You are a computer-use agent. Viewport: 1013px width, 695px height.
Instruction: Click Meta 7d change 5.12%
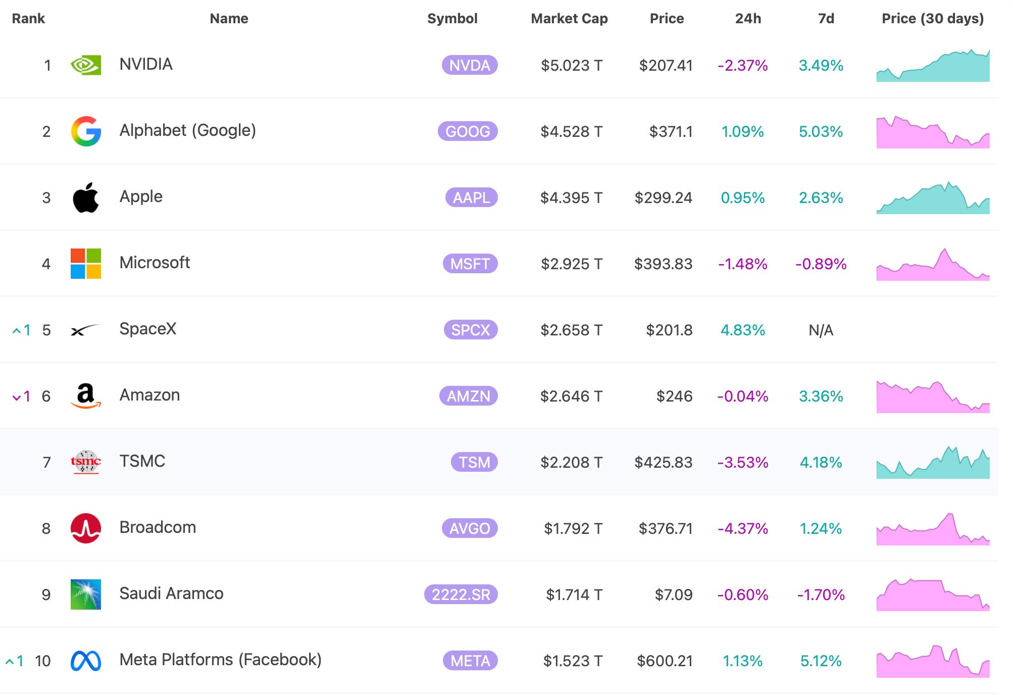(x=821, y=661)
